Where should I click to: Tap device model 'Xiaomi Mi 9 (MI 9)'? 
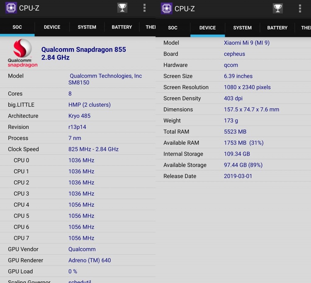[x=247, y=43]
